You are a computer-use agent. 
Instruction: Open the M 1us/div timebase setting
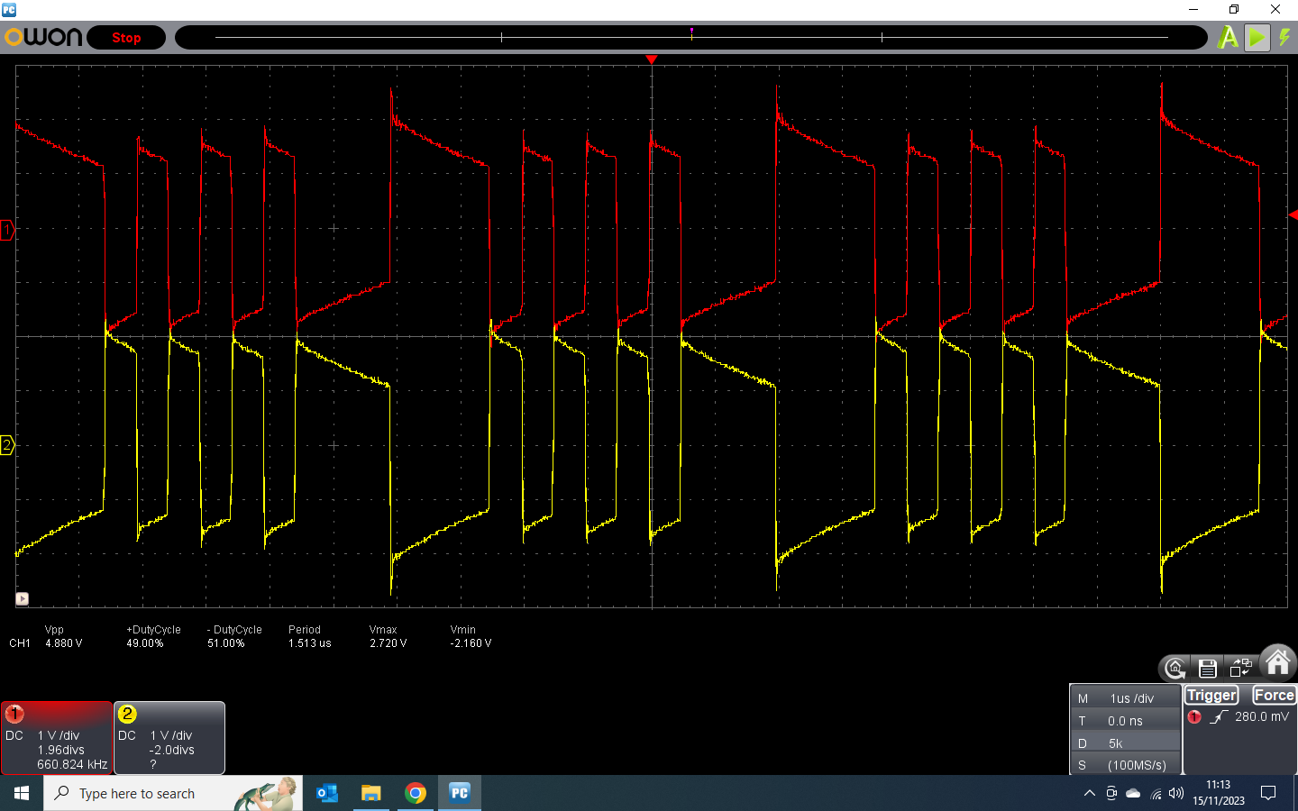[1125, 698]
